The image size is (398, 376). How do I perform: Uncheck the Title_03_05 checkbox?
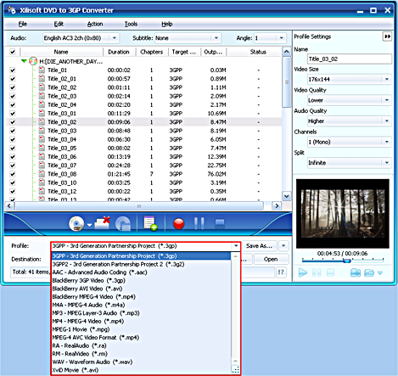(13, 148)
